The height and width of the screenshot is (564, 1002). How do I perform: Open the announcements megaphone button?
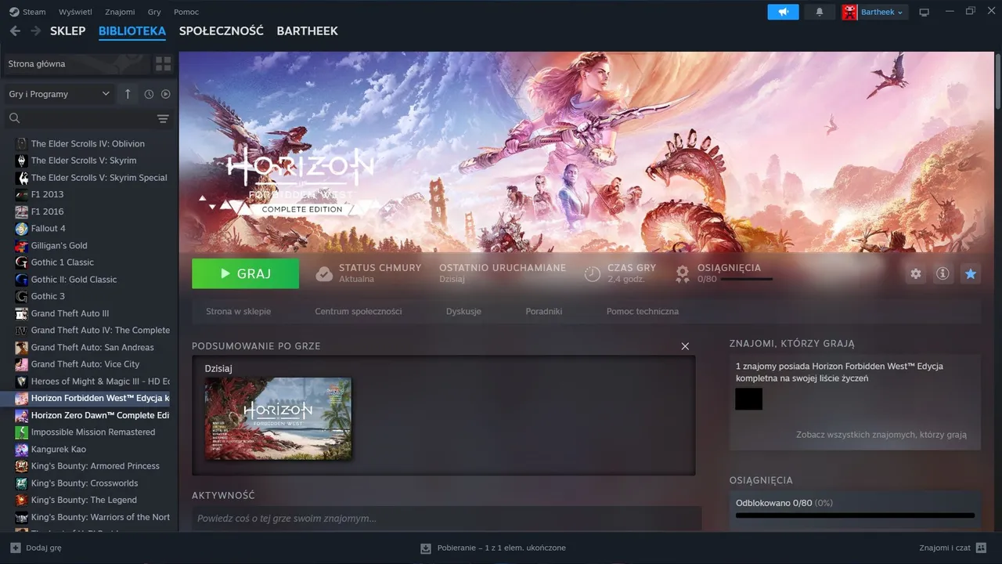[x=783, y=12]
